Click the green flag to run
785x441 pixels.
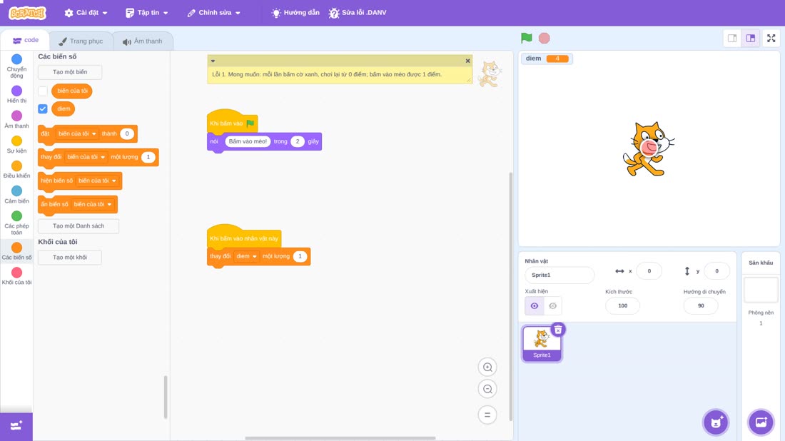pyautogui.click(x=526, y=38)
